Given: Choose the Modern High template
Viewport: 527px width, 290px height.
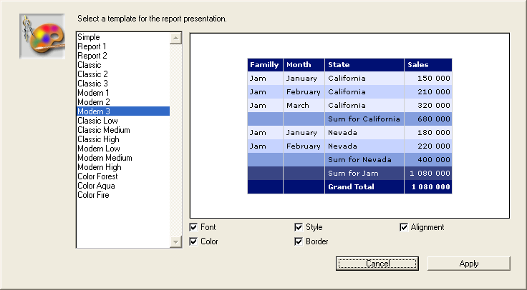Looking at the screenshot, I should click(x=100, y=167).
